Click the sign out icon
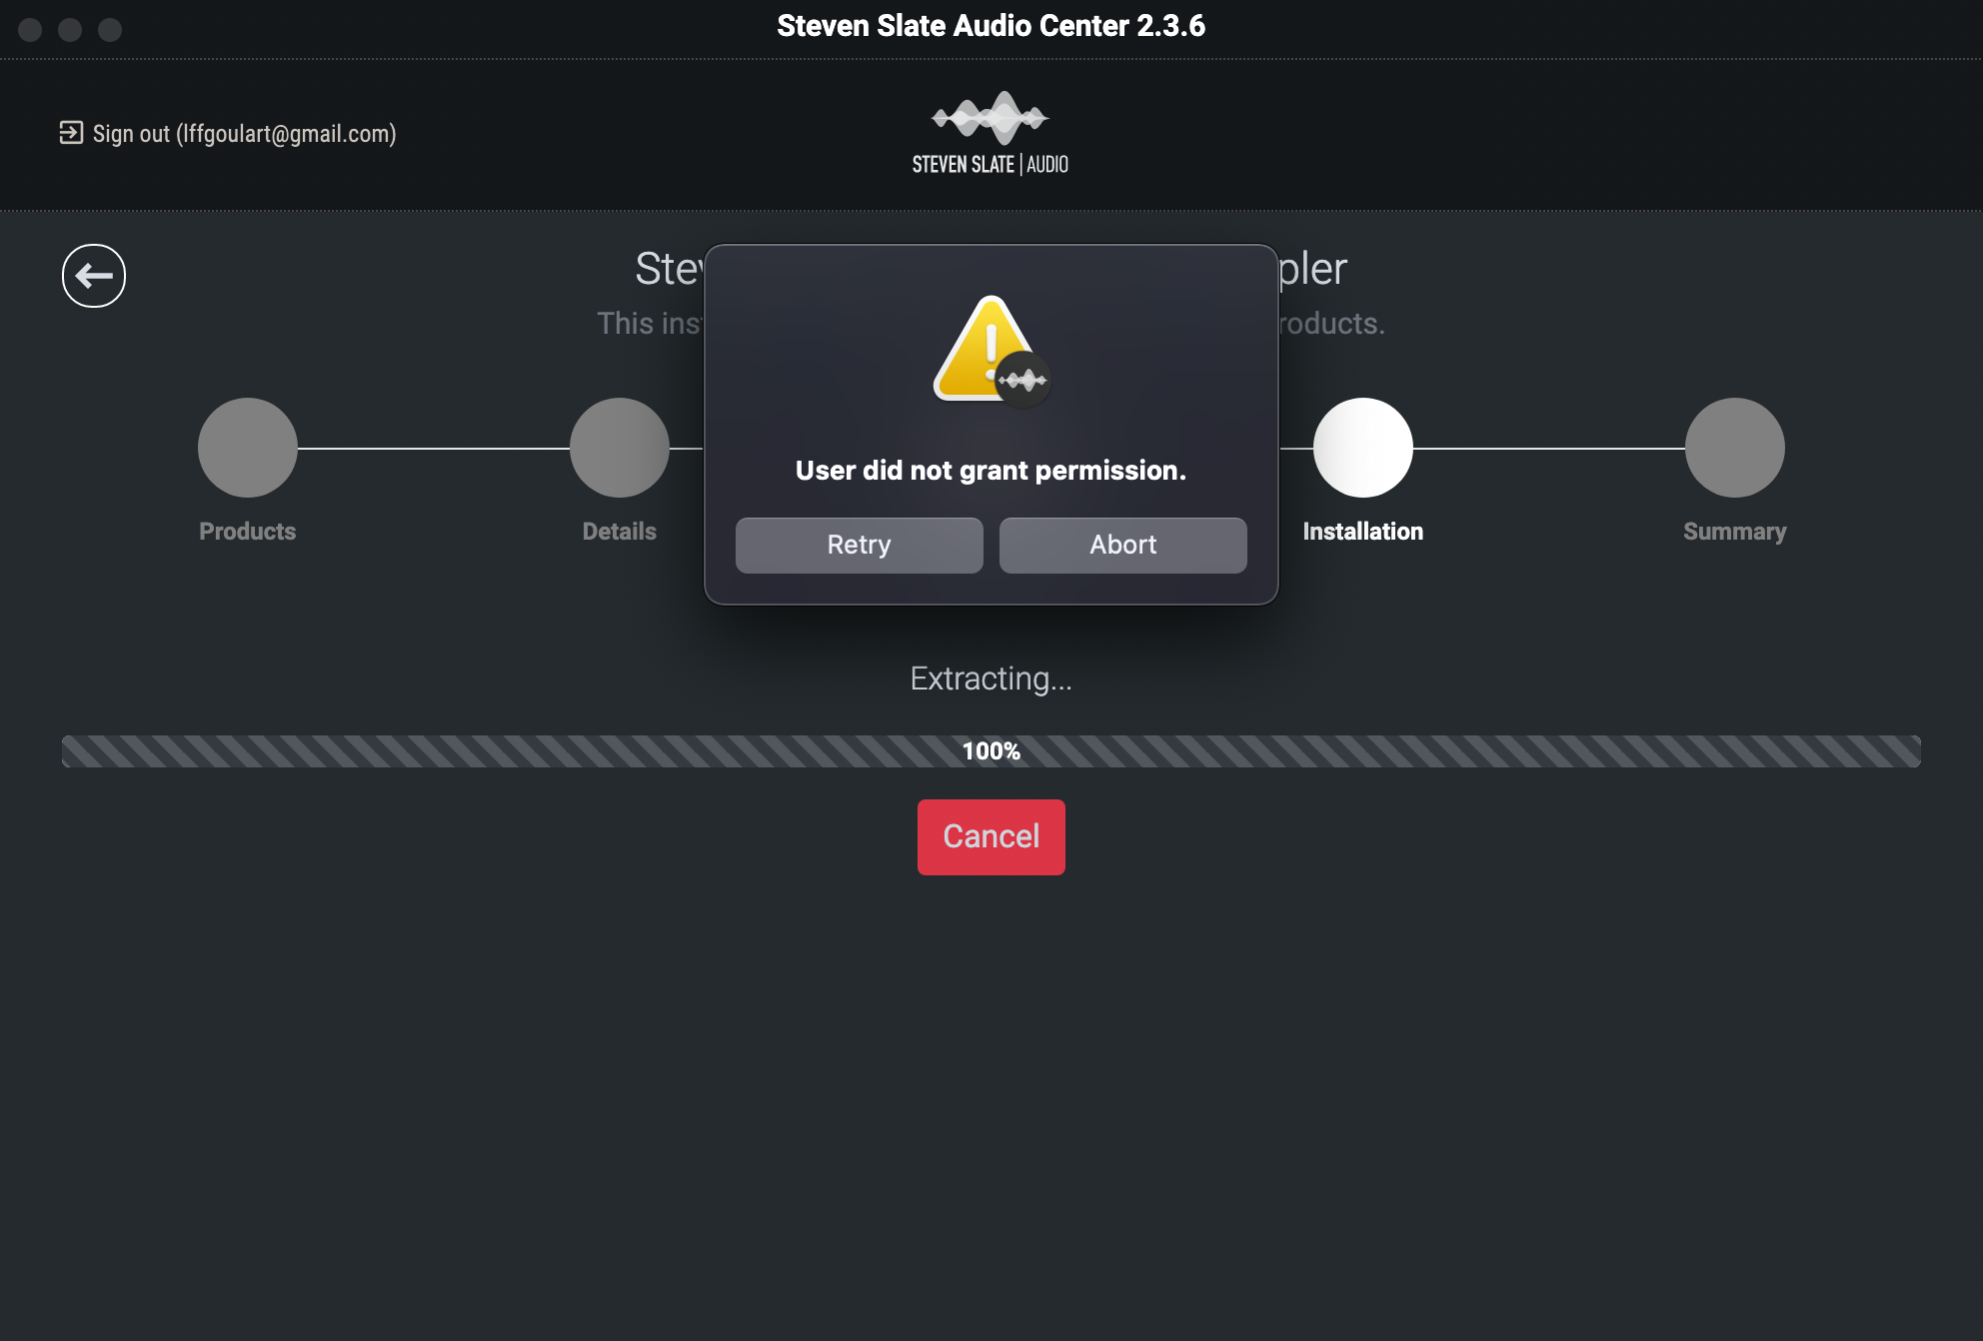The height and width of the screenshot is (1341, 1983). coord(70,133)
